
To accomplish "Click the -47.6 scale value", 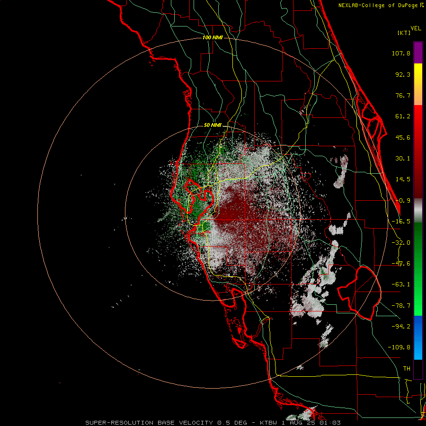I will pos(401,264).
